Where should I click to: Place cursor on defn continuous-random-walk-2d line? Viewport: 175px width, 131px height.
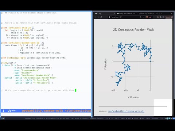(23, 43)
